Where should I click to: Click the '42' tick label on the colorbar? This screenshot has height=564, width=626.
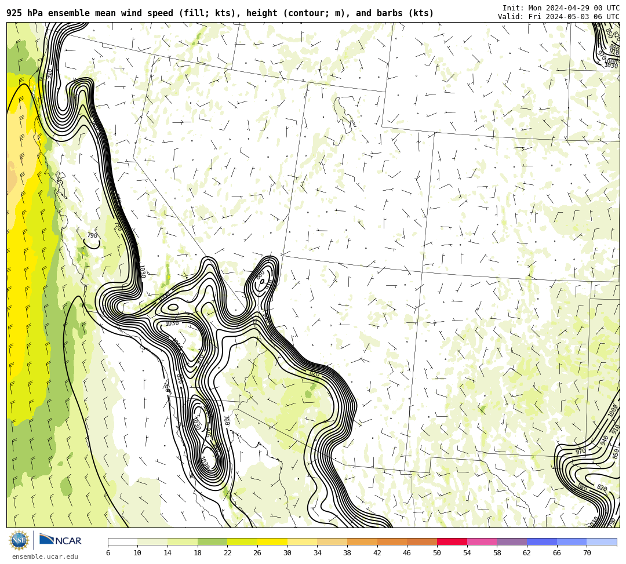(x=377, y=553)
